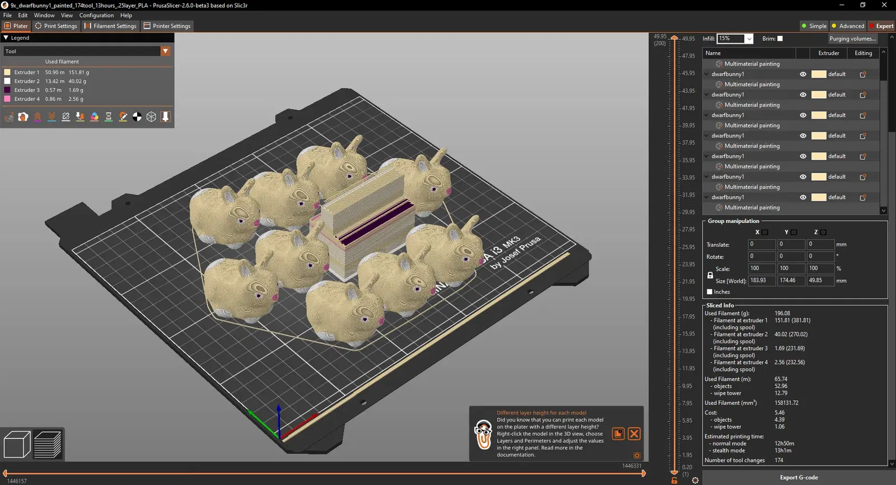
Task: Open documentation from the hint notification
Action: point(618,433)
